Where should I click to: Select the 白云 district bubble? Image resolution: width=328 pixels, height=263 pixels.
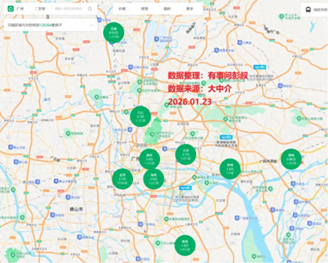(x=141, y=116)
